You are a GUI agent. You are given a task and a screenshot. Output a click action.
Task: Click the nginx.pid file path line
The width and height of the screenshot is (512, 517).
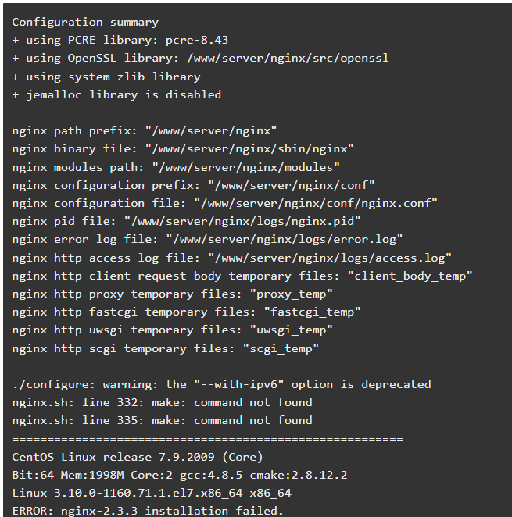pos(187,221)
